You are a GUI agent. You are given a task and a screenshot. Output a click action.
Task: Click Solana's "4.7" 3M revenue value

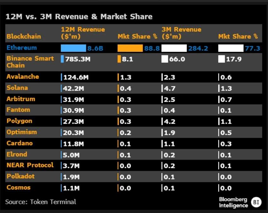click(x=169, y=88)
